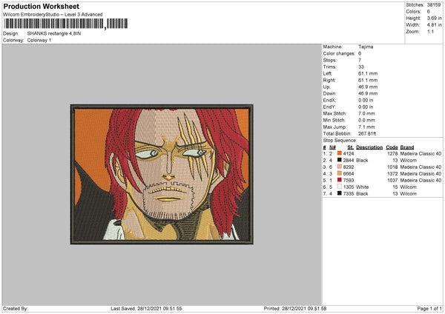Click the 'Colorway 1' value
The width and height of the screenshot is (445, 314).
click(x=39, y=40)
